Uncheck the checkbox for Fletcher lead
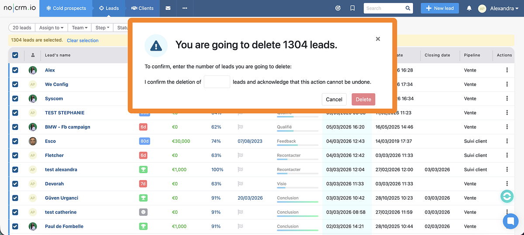The image size is (524, 235). point(15,155)
